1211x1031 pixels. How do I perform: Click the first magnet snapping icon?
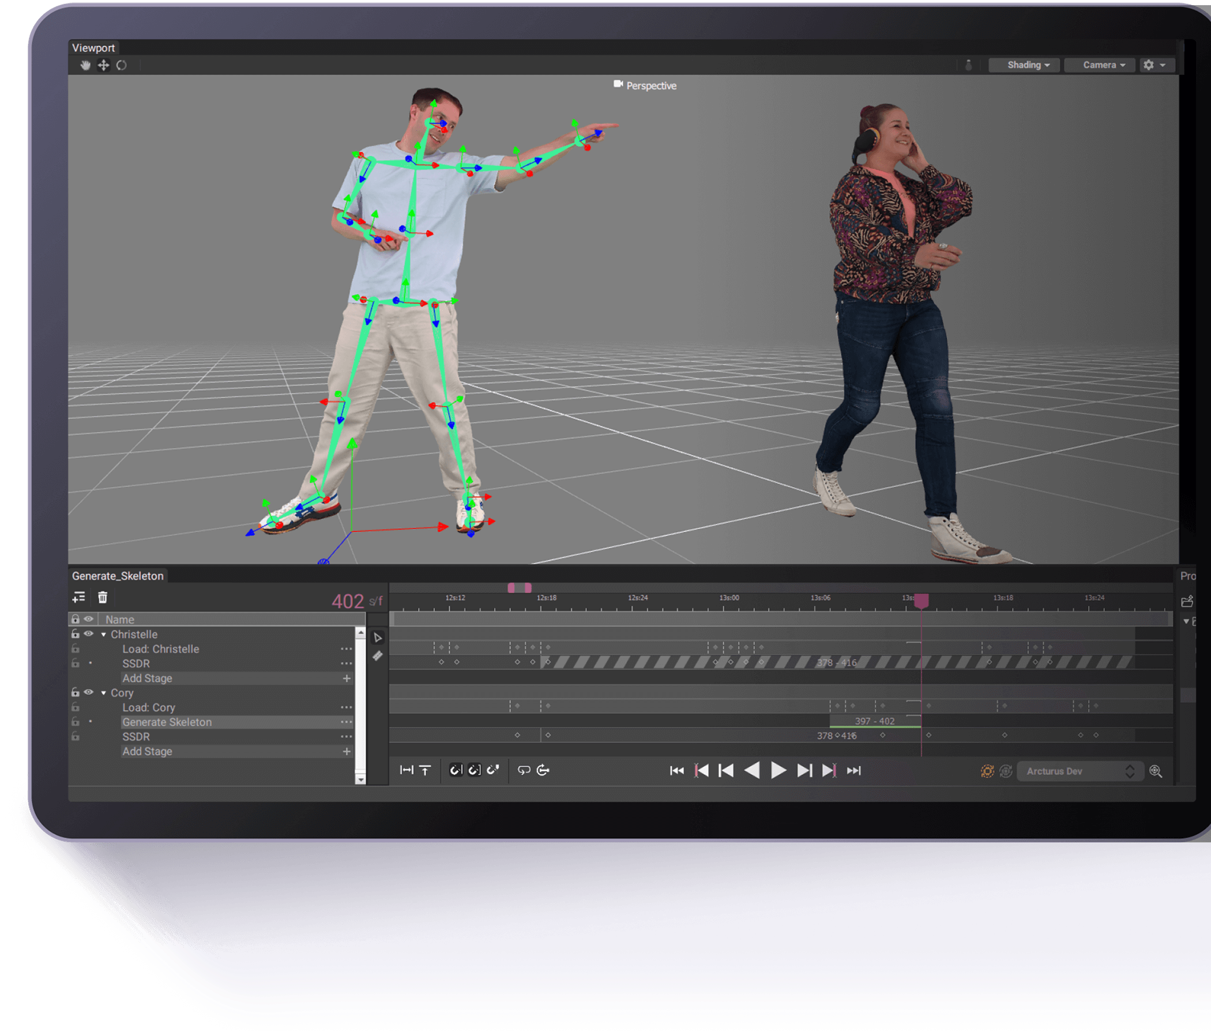tap(456, 770)
